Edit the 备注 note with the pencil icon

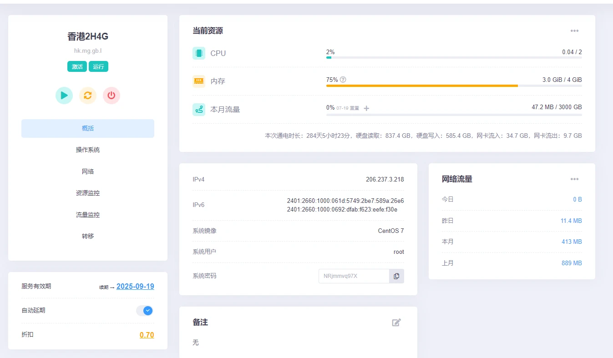click(396, 323)
